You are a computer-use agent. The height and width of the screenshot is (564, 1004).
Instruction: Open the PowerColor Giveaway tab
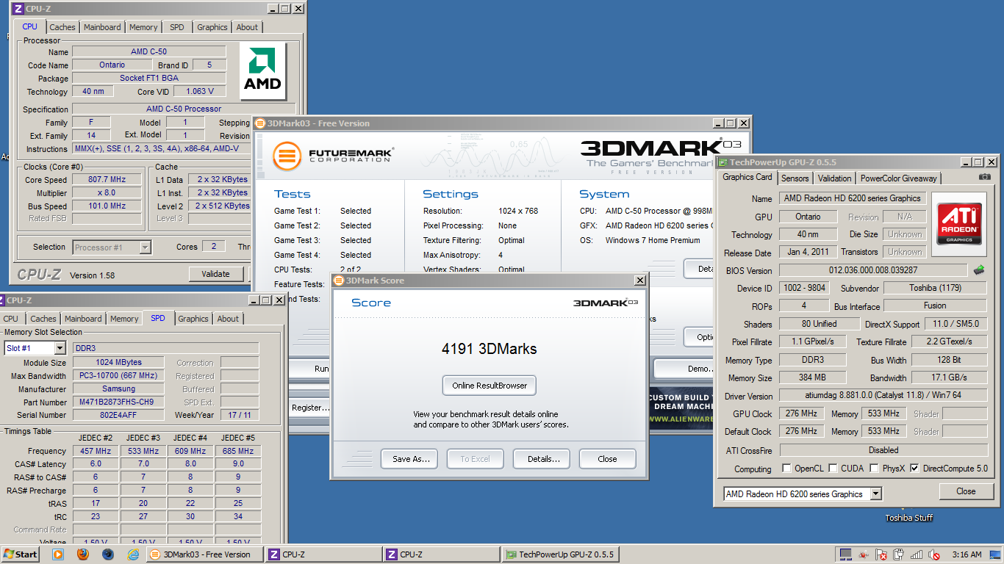point(898,178)
